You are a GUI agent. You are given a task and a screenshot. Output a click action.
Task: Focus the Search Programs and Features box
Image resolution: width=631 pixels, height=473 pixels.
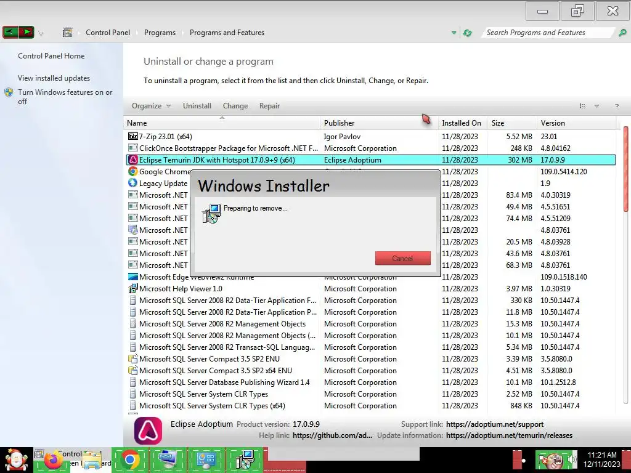coord(548,33)
